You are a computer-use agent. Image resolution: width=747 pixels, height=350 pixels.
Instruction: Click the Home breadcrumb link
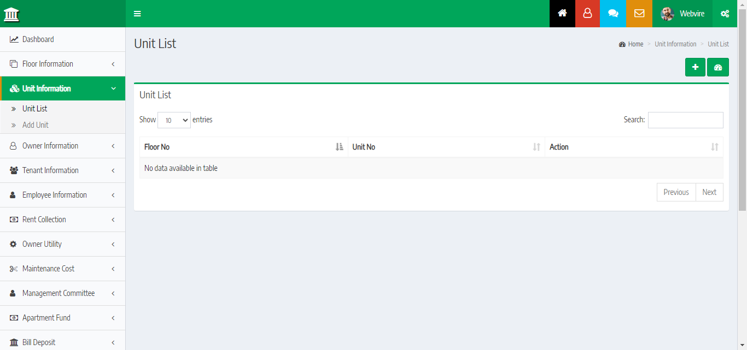pos(635,44)
